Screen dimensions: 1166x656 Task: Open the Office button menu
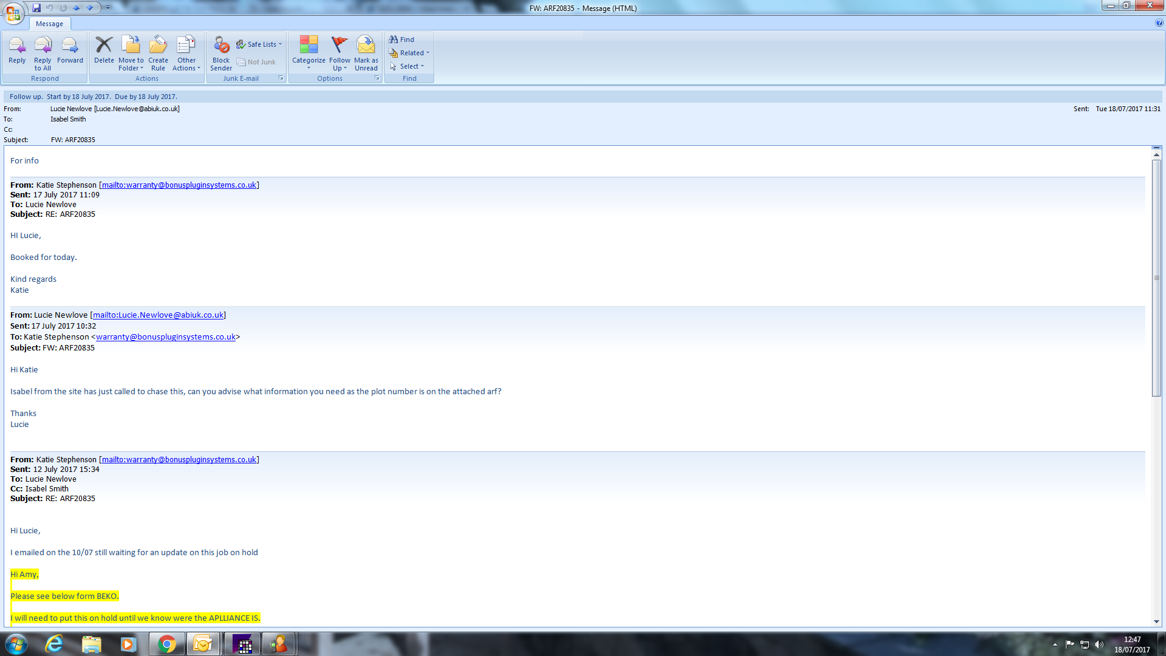click(13, 13)
